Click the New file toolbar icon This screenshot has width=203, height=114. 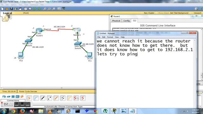pyautogui.click(x=3, y=9)
